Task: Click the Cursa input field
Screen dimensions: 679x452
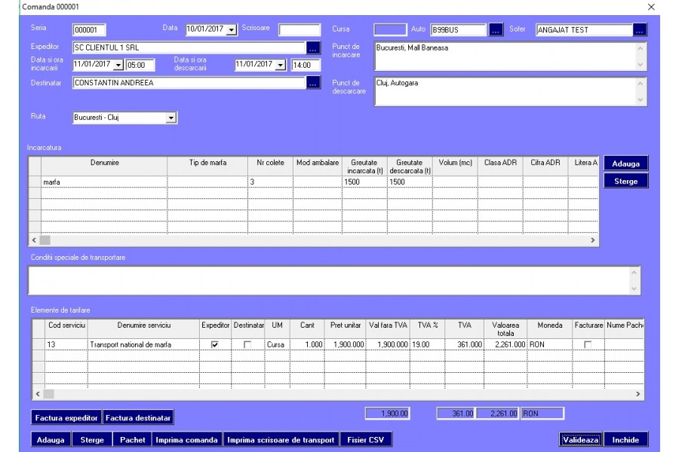Action: 390,30
